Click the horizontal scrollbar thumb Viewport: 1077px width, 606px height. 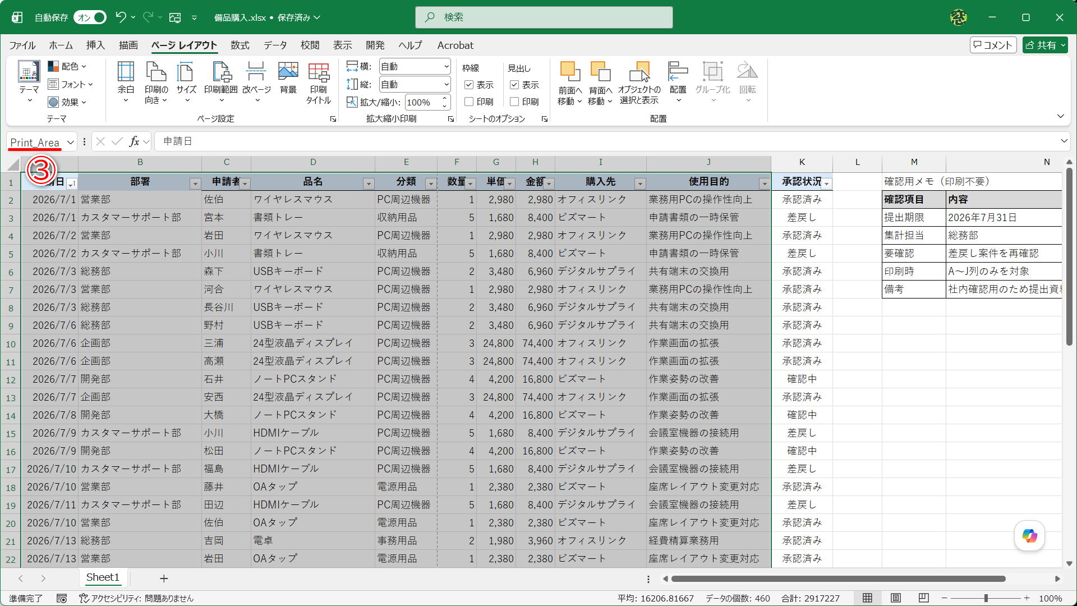838,579
